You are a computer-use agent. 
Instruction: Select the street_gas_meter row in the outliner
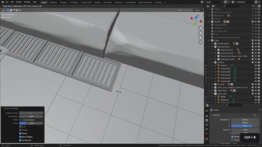(x=228, y=59)
